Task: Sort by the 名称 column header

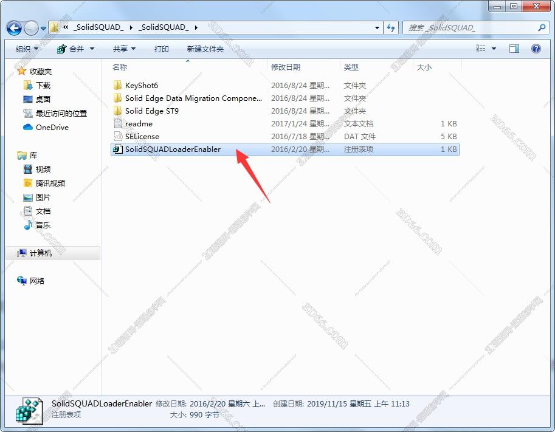Action: (x=120, y=67)
